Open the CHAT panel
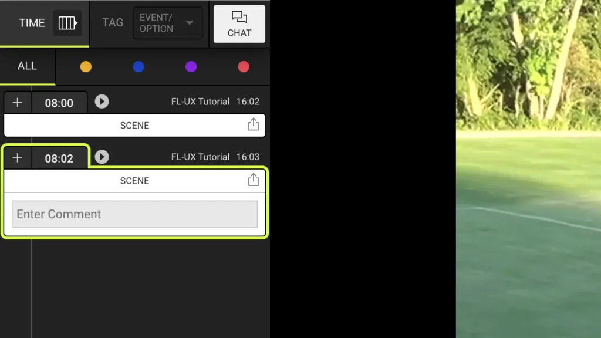This screenshot has width=601, height=338. (239, 23)
